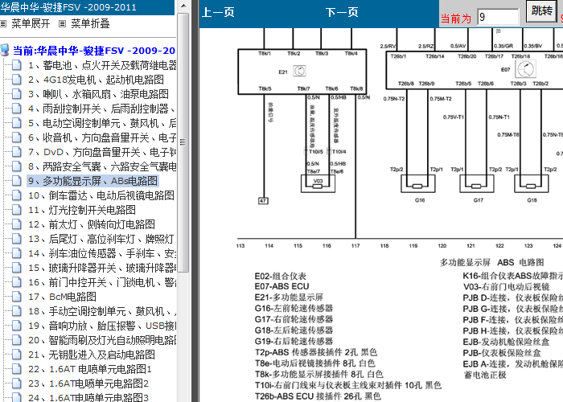This screenshot has height=402, width=563.
Task: Click the reference box labeled 47
Action: (263, 201)
